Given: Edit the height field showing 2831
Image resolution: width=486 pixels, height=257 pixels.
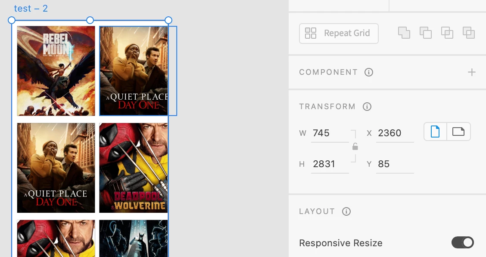Looking at the screenshot, I should pos(330,164).
